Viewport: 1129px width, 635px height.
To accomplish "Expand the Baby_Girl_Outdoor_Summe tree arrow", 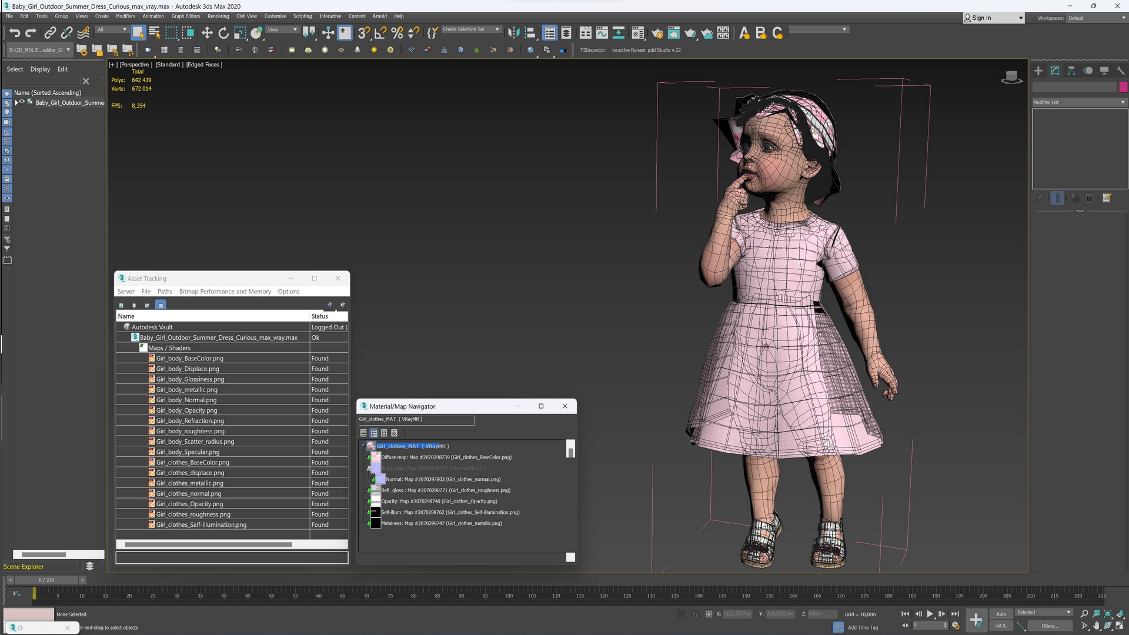I will coord(16,102).
